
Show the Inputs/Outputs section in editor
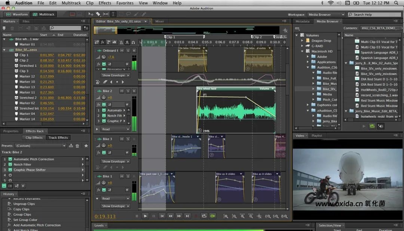click(97, 42)
